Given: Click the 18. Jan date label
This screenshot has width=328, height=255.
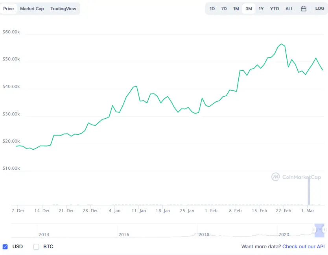Looking at the screenshot, I should click(163, 211).
